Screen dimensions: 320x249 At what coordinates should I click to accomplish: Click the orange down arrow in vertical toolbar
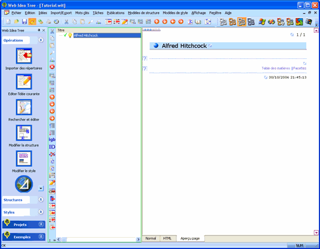coord(52,104)
